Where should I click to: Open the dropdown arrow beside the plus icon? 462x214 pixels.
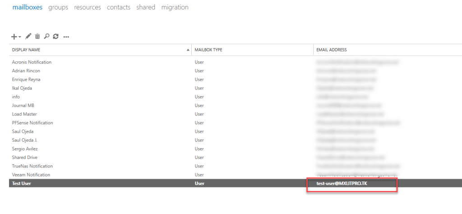(x=20, y=37)
